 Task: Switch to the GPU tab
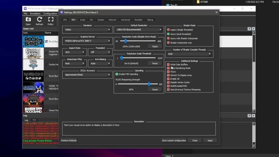pos(73,20)
